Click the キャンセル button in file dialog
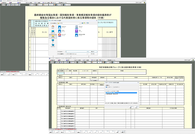Screen dimensions: 195x134 click(93, 54)
